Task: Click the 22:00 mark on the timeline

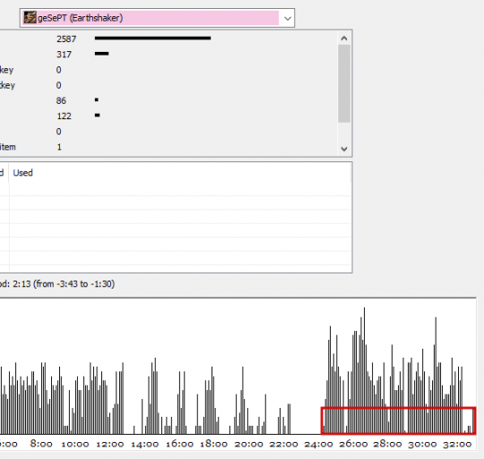Action: click(x=283, y=444)
